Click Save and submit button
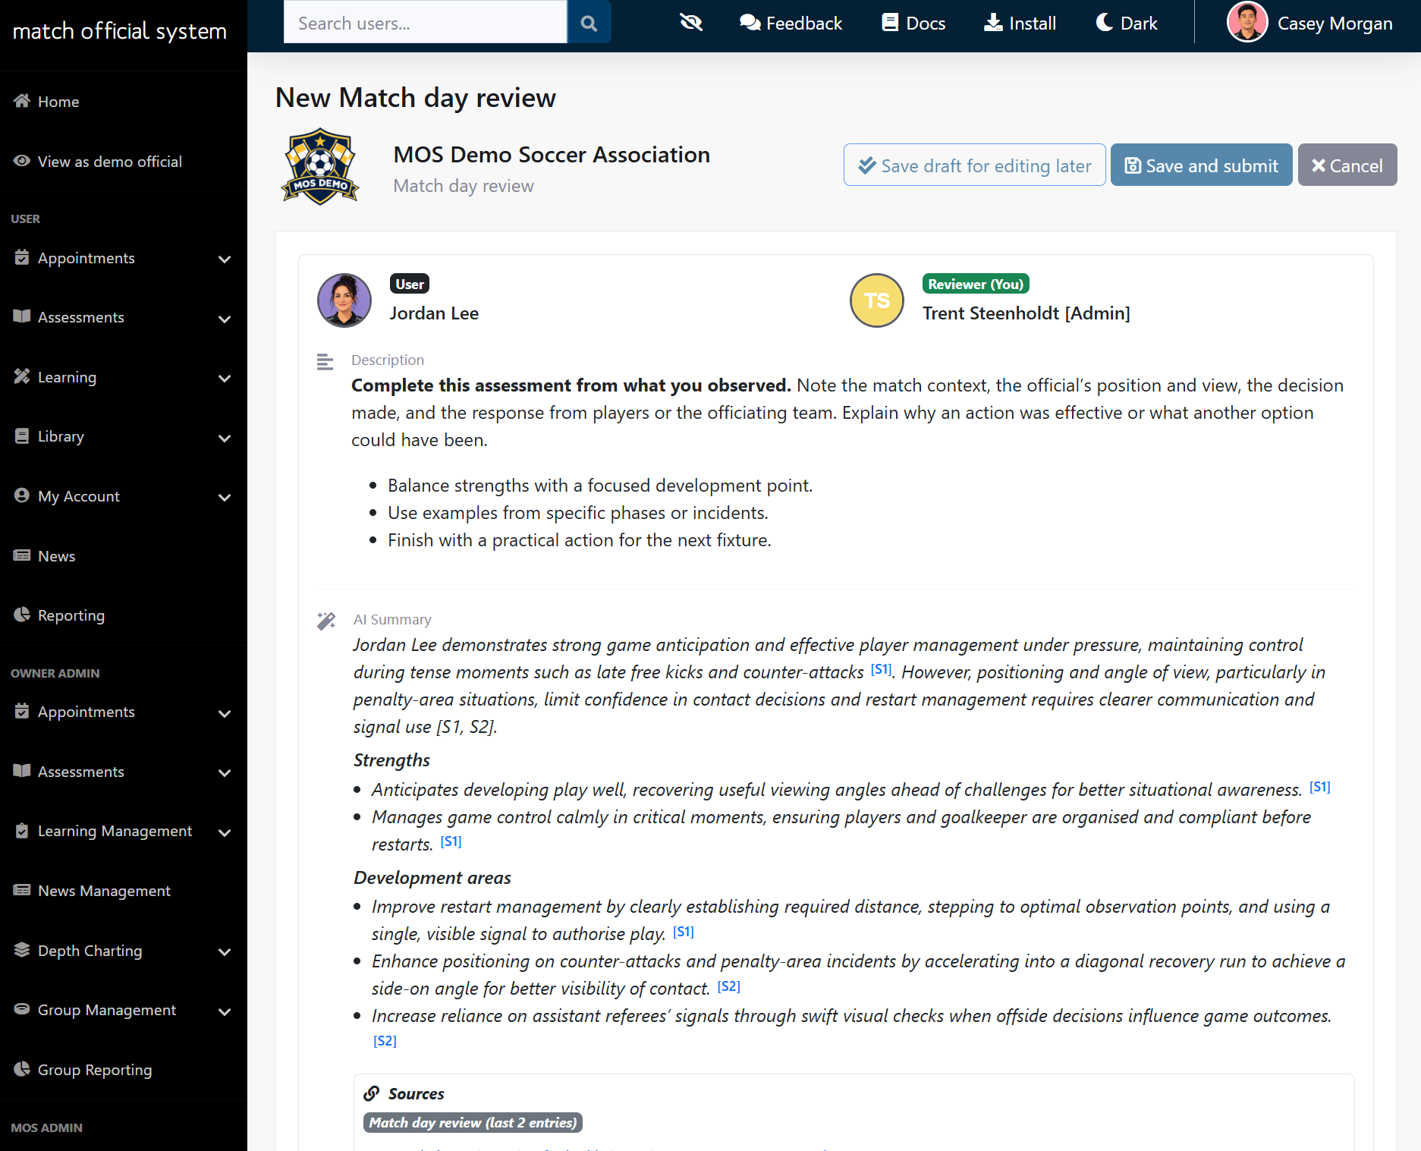Screen dimensions: 1421x1151 click(1201, 165)
